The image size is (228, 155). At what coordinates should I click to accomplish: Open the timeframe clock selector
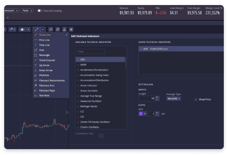[22, 29]
